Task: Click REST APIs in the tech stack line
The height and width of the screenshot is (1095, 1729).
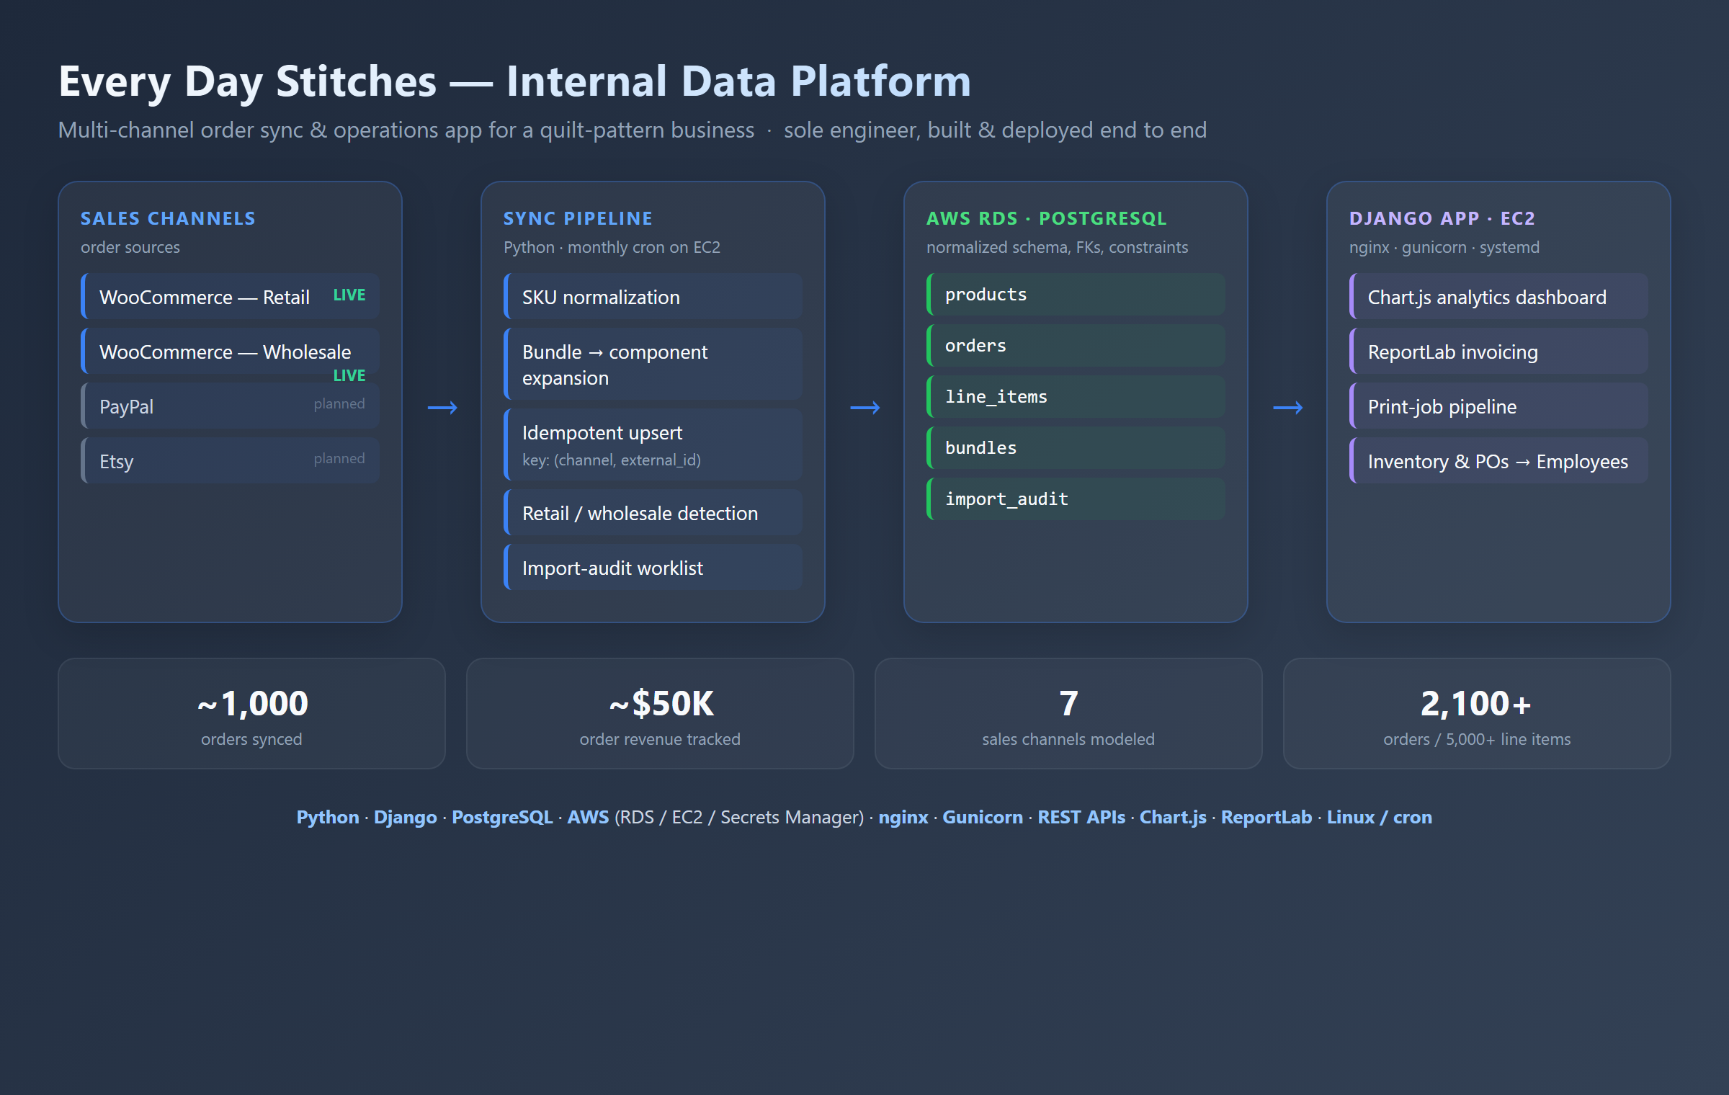Action: pos(1081,817)
